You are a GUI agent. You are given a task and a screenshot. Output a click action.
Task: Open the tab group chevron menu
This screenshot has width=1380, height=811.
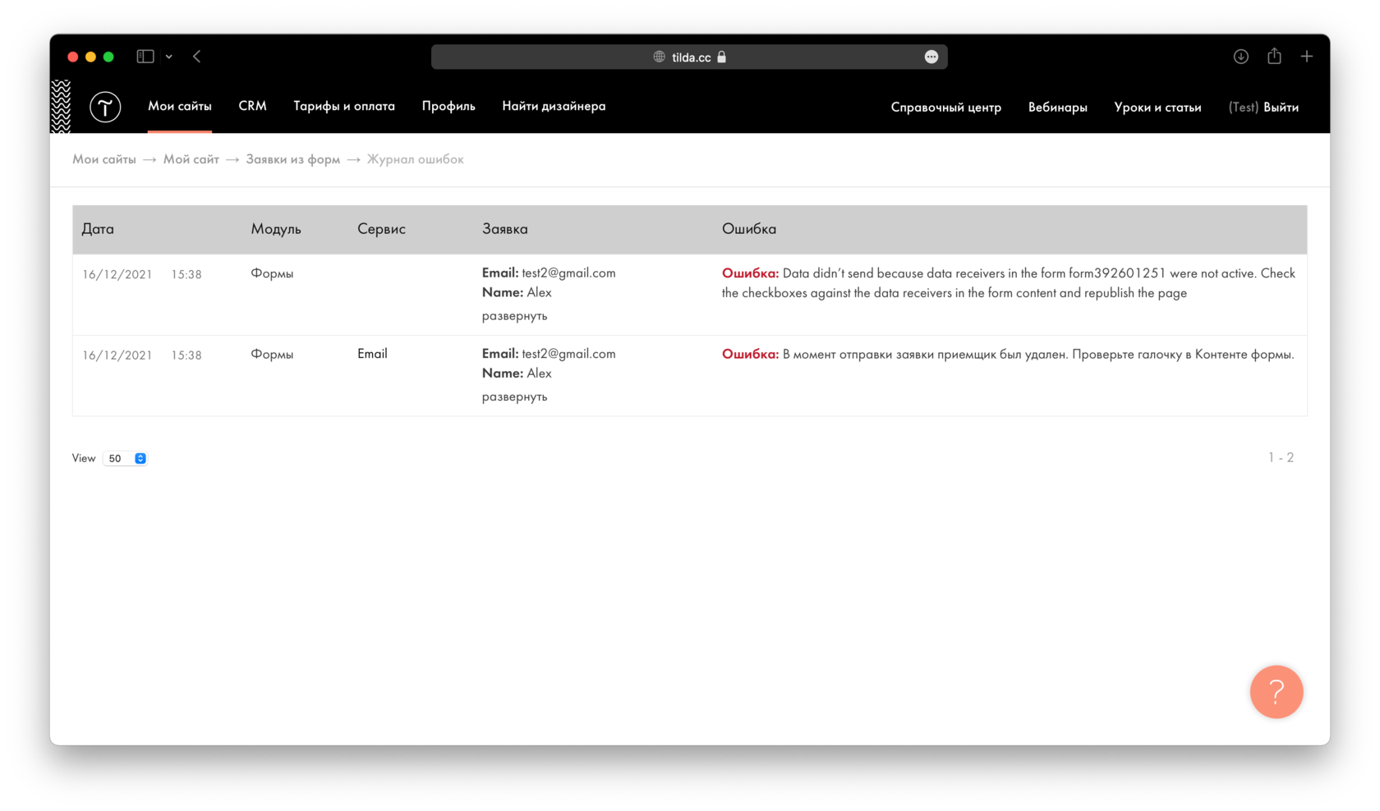(169, 57)
